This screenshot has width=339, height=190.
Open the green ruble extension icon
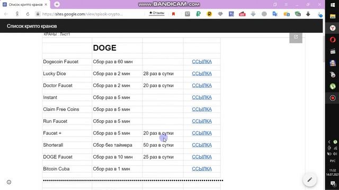click(198, 14)
